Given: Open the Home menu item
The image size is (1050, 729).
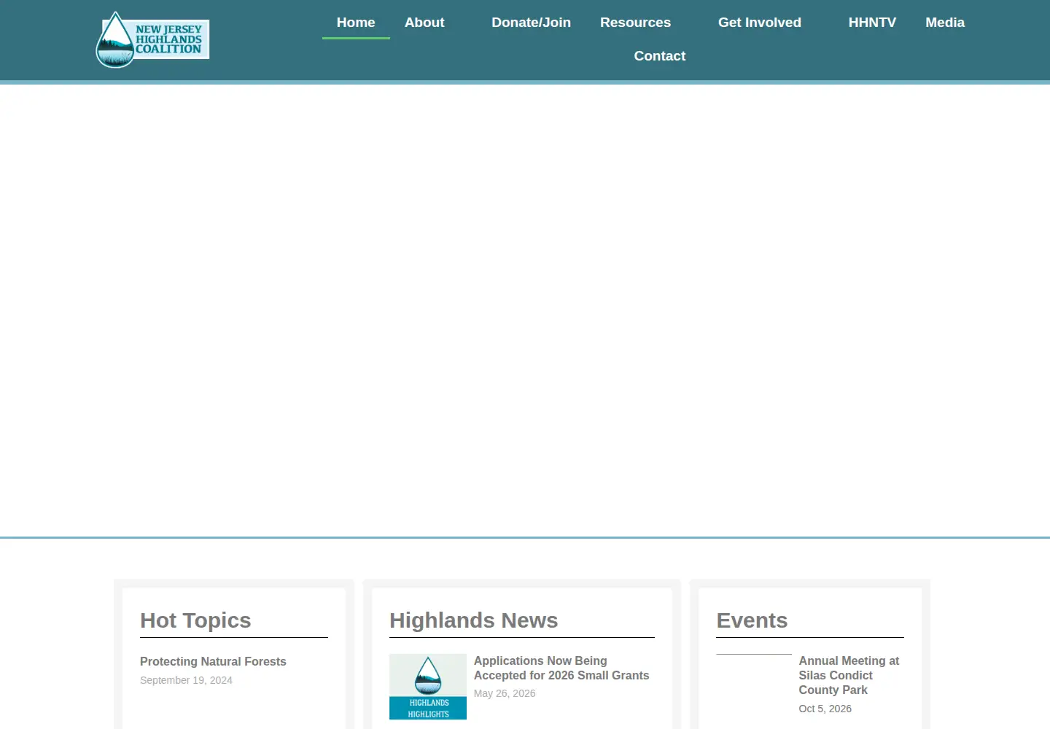Looking at the screenshot, I should pyautogui.click(x=356, y=23).
